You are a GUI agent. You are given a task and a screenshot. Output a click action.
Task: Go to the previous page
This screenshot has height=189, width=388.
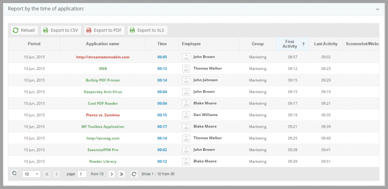click(56, 174)
